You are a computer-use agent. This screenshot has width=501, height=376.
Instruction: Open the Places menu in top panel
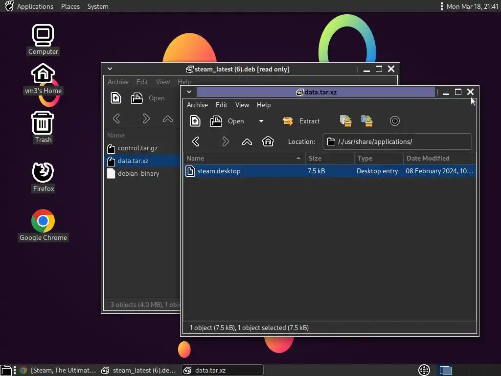[70, 6]
